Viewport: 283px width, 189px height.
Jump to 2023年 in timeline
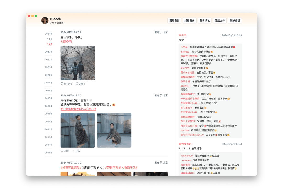(x=49, y=52)
